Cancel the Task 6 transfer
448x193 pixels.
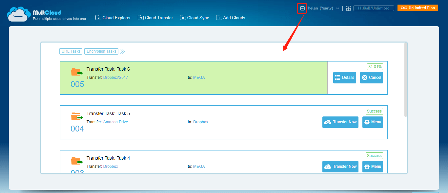pyautogui.click(x=372, y=78)
